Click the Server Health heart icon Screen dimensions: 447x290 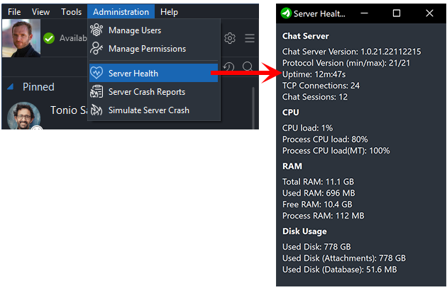click(x=96, y=74)
